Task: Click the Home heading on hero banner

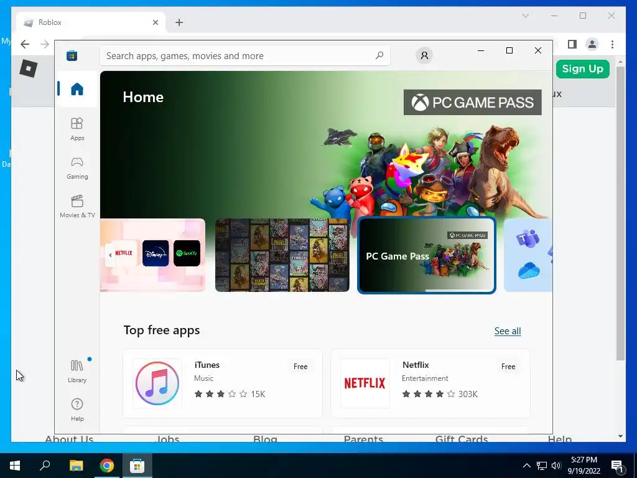Action: coord(143,96)
